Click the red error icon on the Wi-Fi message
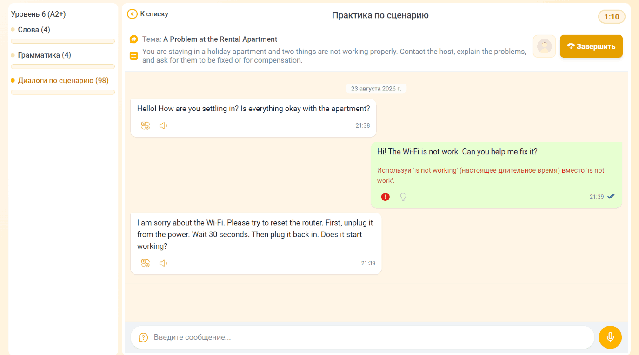 coord(386,197)
